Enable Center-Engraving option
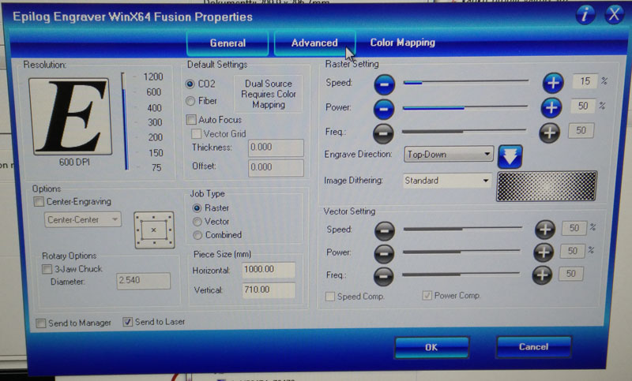The image size is (632, 381). click(39, 202)
